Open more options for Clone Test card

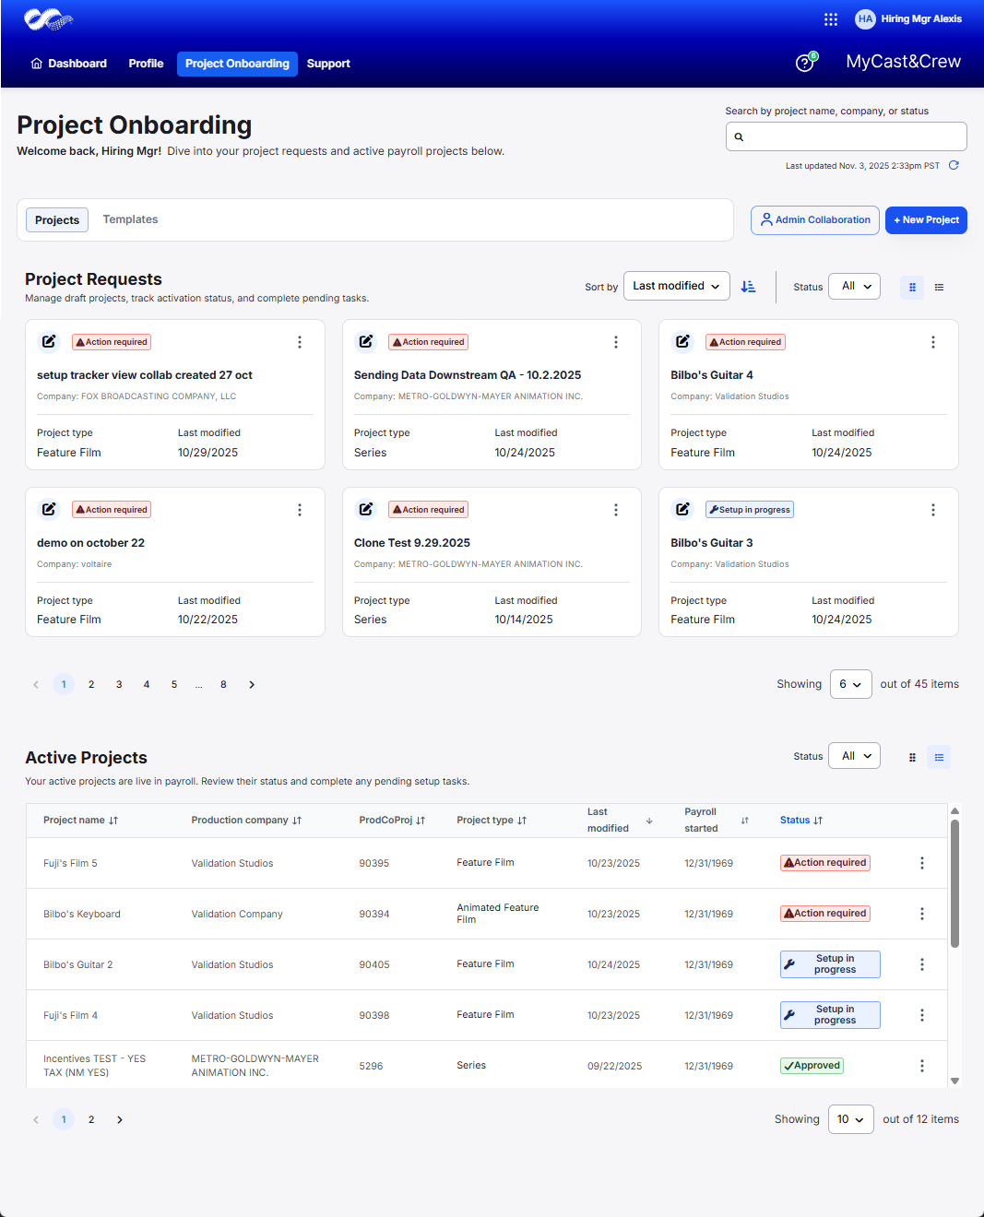pos(616,510)
